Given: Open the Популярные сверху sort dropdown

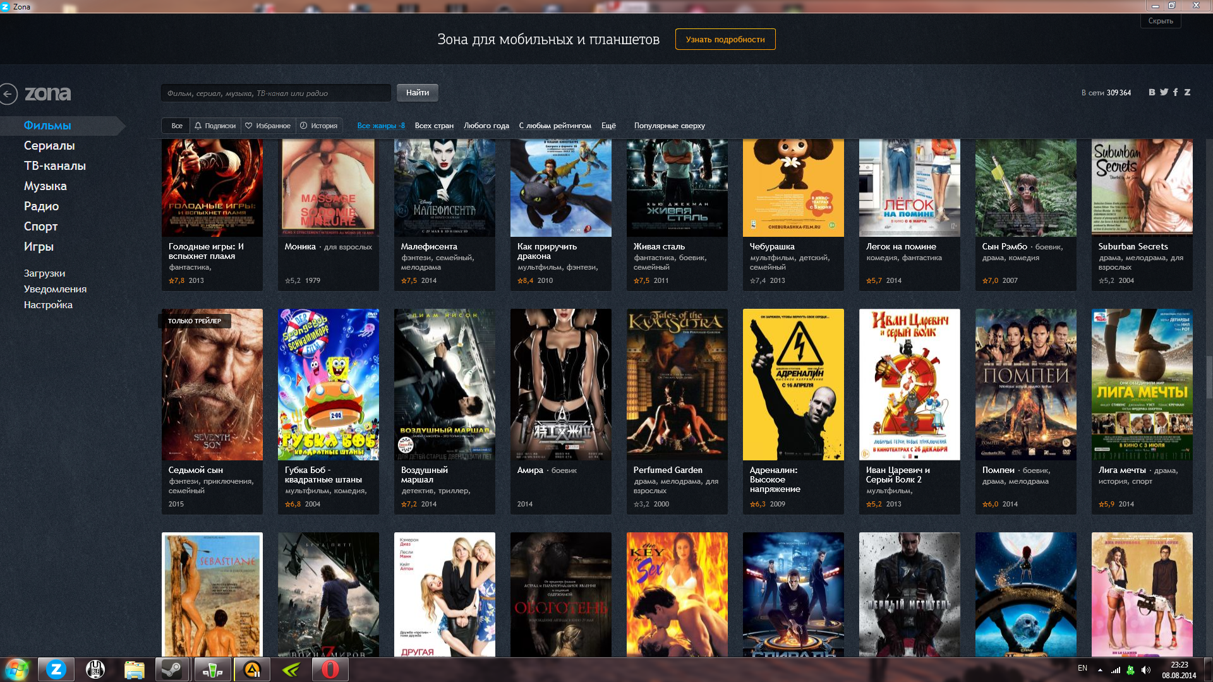Looking at the screenshot, I should [x=669, y=126].
